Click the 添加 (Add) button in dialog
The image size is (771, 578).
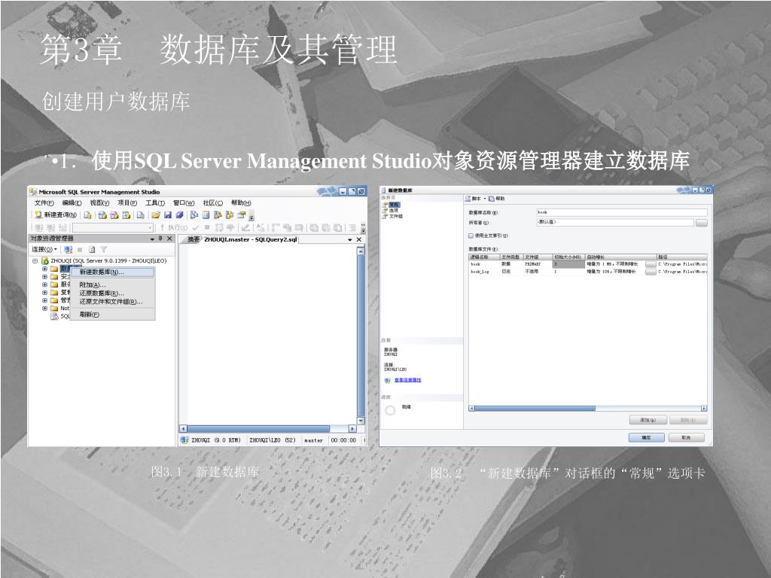point(648,420)
